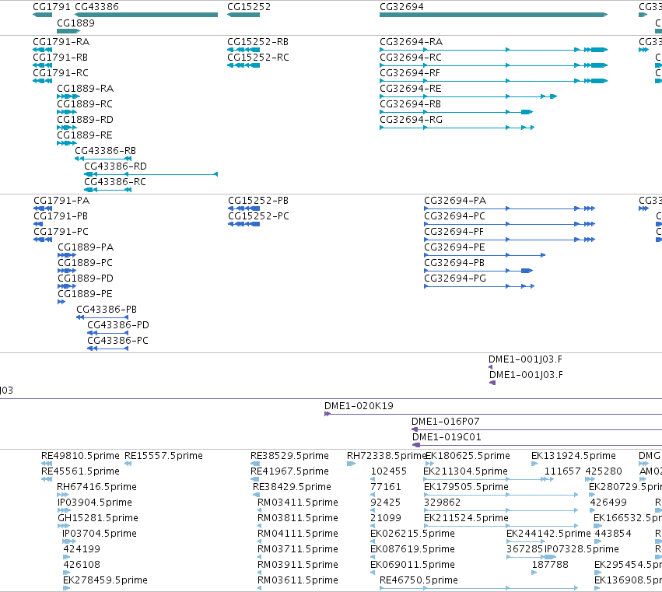The height and width of the screenshot is (592, 662).
Task: Click BAC clone DME1-019C01 label
Action: tap(447, 437)
